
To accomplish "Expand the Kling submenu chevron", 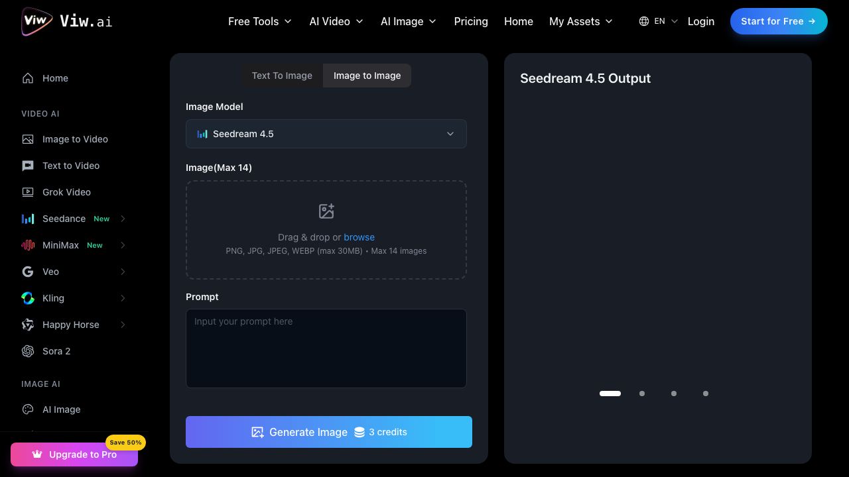I will click(x=123, y=298).
